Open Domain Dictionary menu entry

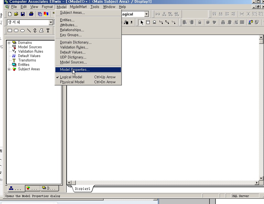(88, 42)
